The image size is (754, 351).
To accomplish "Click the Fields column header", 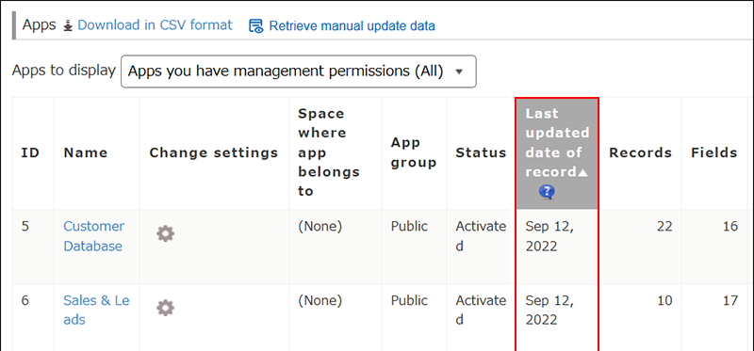I will click(x=714, y=152).
